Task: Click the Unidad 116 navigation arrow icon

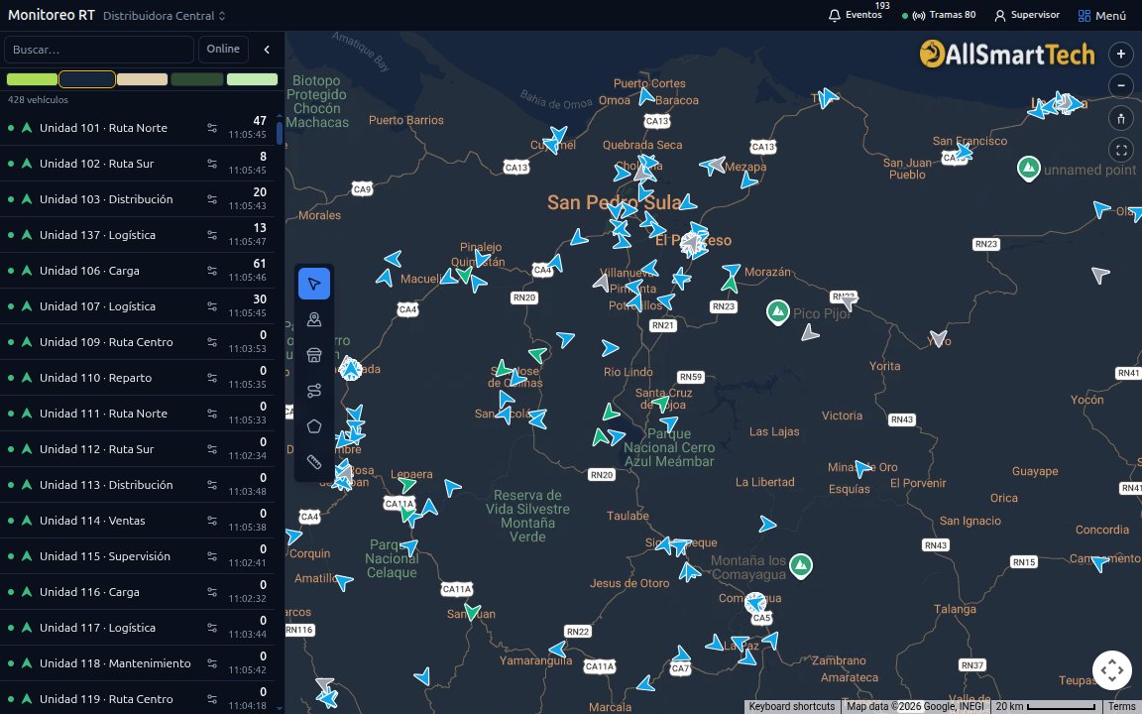Action: point(27,592)
